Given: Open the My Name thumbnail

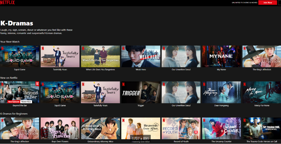Looking at the screenshot, I should point(221,56).
